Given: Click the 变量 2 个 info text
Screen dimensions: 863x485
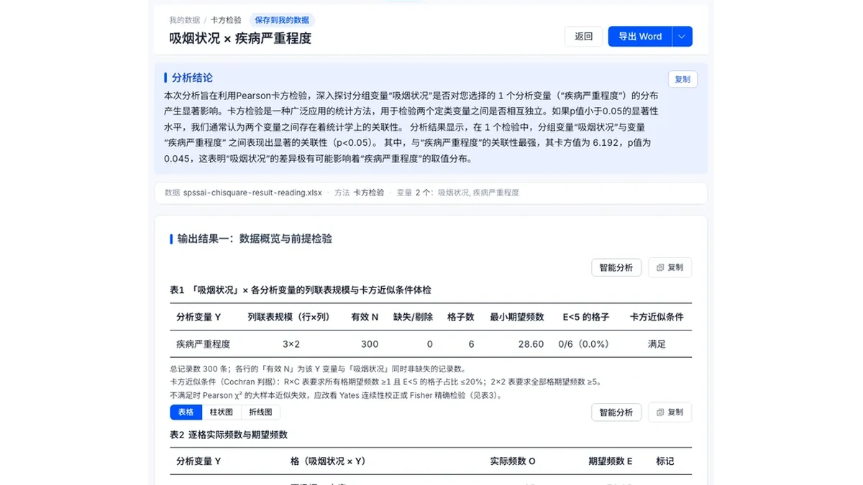Looking at the screenshot, I should click(x=457, y=193).
